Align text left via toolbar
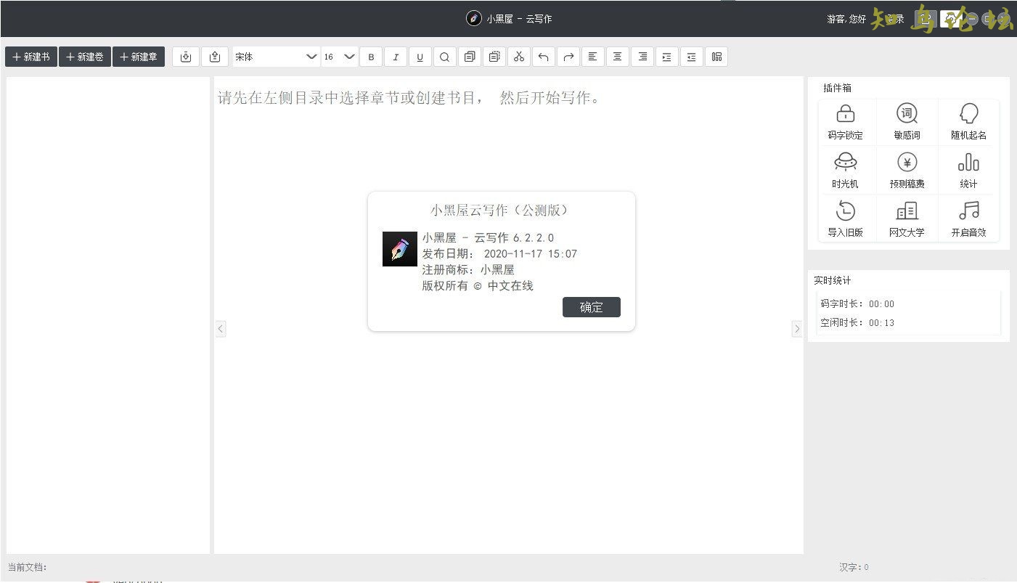 (593, 57)
